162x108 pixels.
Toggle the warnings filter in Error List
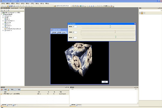coord(11,89)
